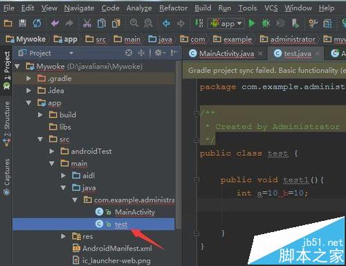Expand the build folder arrow
The image size is (346, 266).
point(40,115)
